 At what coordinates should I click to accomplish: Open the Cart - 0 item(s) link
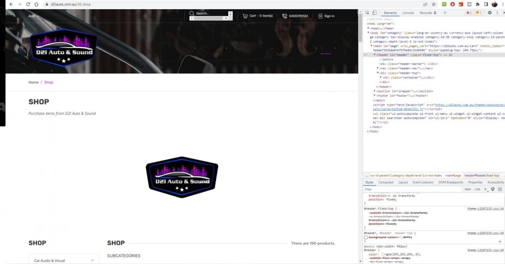[x=261, y=16]
